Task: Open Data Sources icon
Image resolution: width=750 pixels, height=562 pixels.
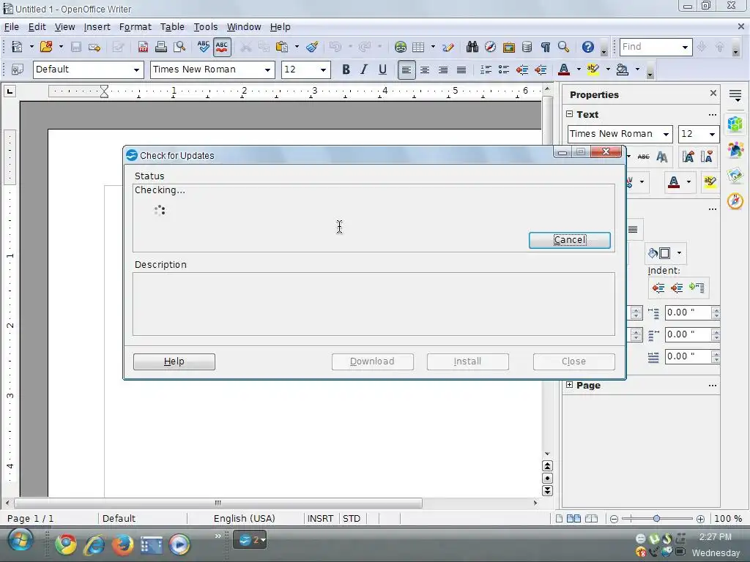Action: coord(527,47)
